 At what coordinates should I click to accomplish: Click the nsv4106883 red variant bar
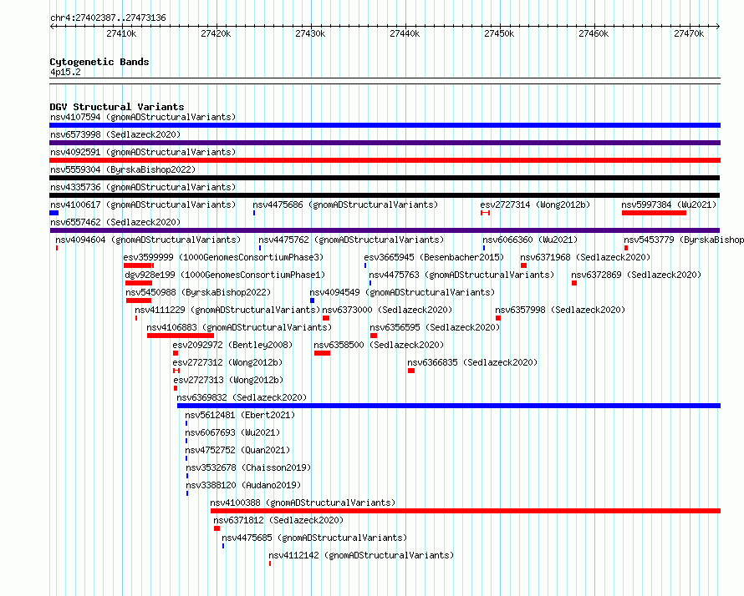[181, 336]
